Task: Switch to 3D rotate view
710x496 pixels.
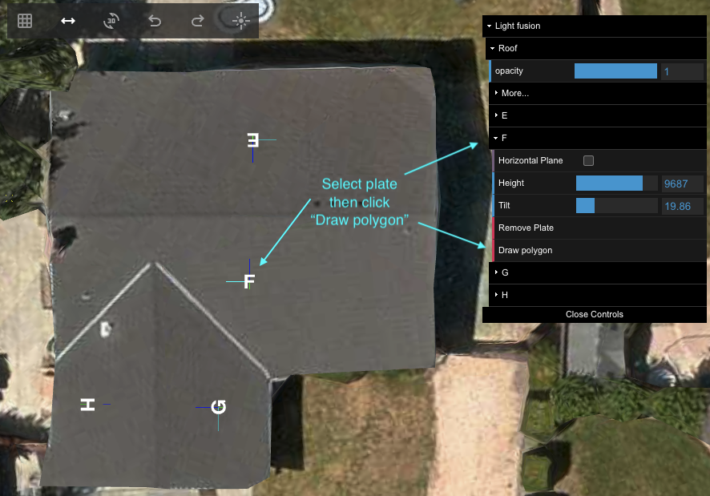Action: tap(111, 21)
